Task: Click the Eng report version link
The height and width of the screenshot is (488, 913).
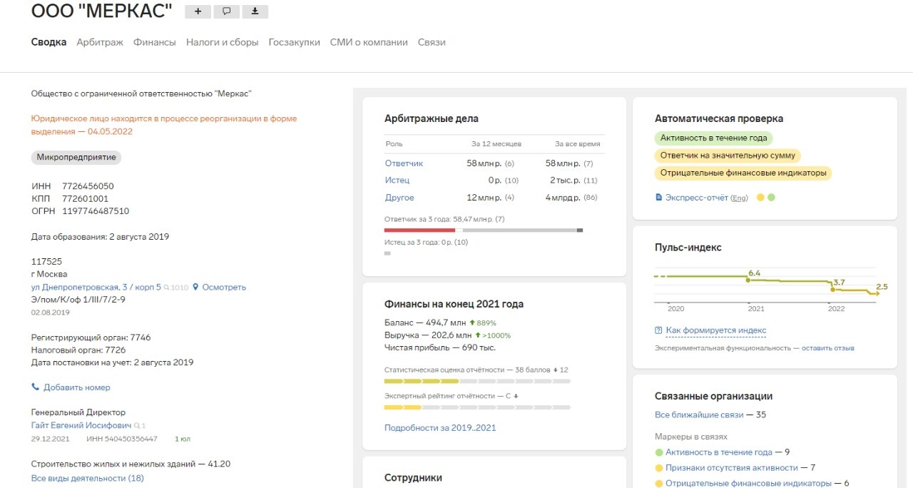Action: point(739,198)
